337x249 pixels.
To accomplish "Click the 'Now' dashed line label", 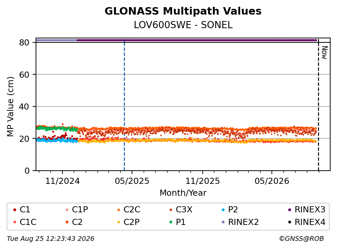I will (324, 53).
